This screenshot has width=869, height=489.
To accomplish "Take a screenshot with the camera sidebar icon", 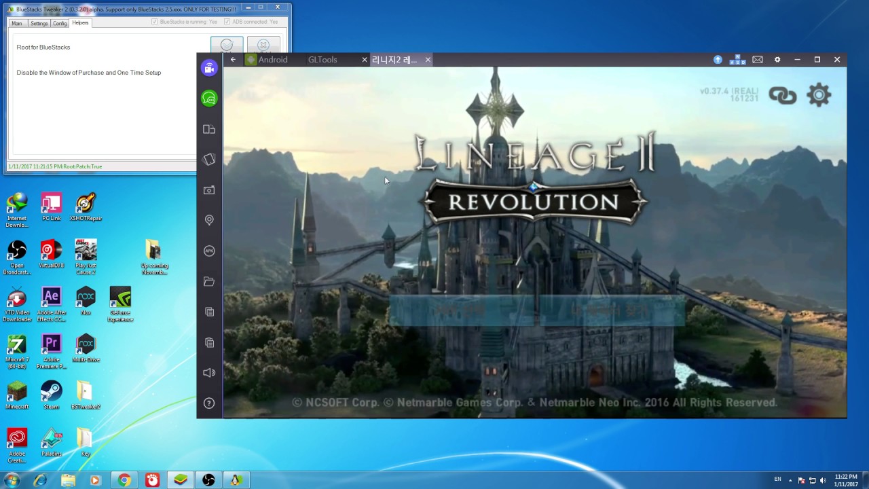I will [x=209, y=190].
